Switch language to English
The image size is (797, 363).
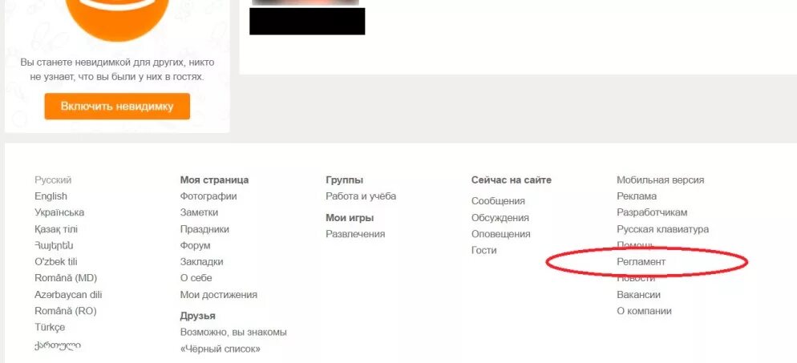pos(51,196)
